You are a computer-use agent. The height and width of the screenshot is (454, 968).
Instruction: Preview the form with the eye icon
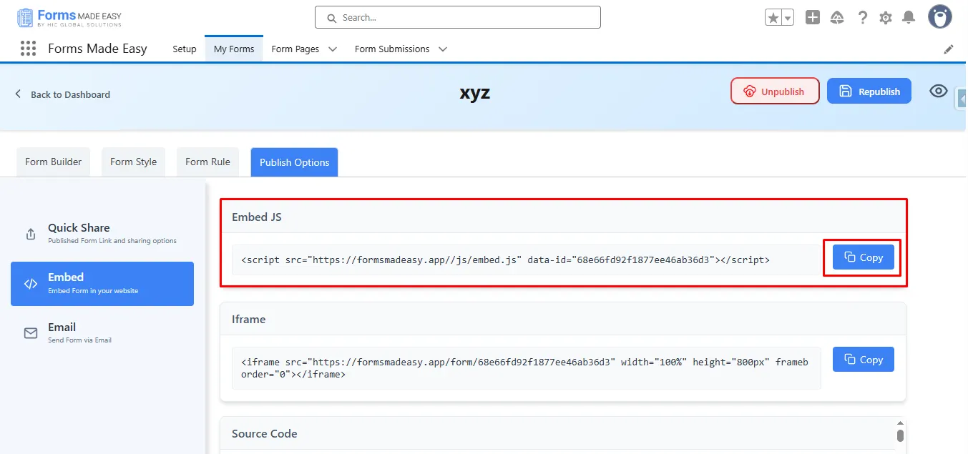938,92
